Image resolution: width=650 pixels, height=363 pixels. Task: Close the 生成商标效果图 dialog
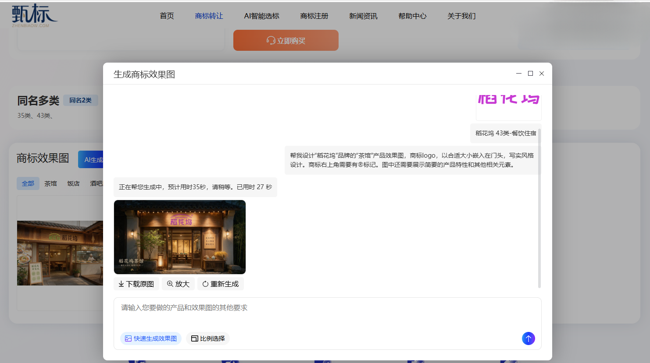[542, 74]
